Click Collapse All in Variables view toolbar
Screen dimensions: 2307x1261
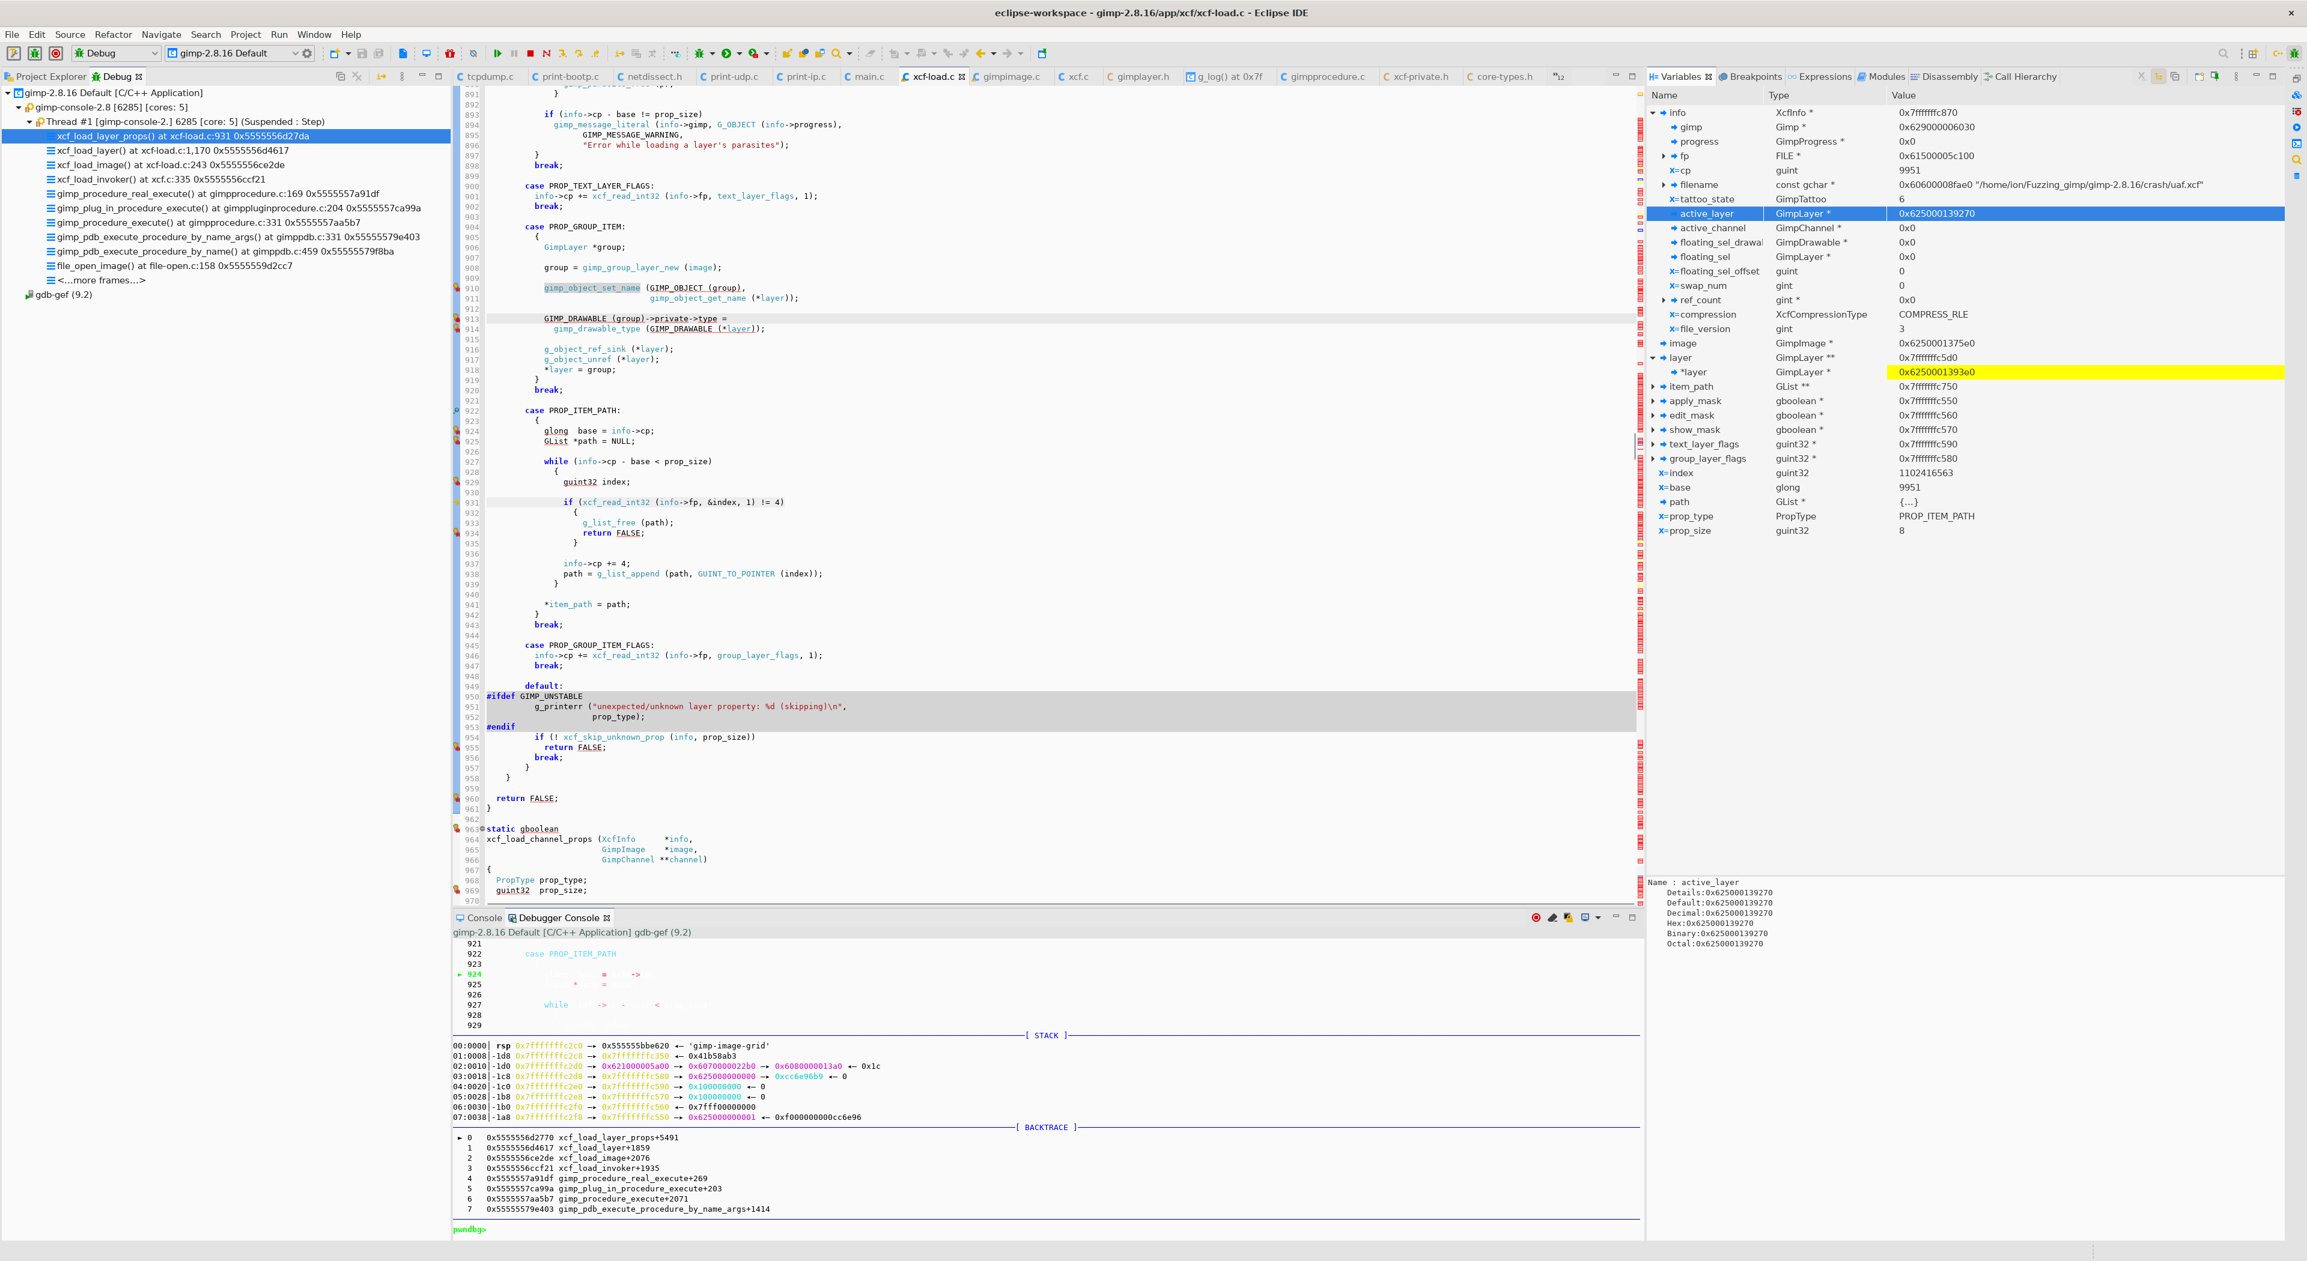pos(2174,77)
